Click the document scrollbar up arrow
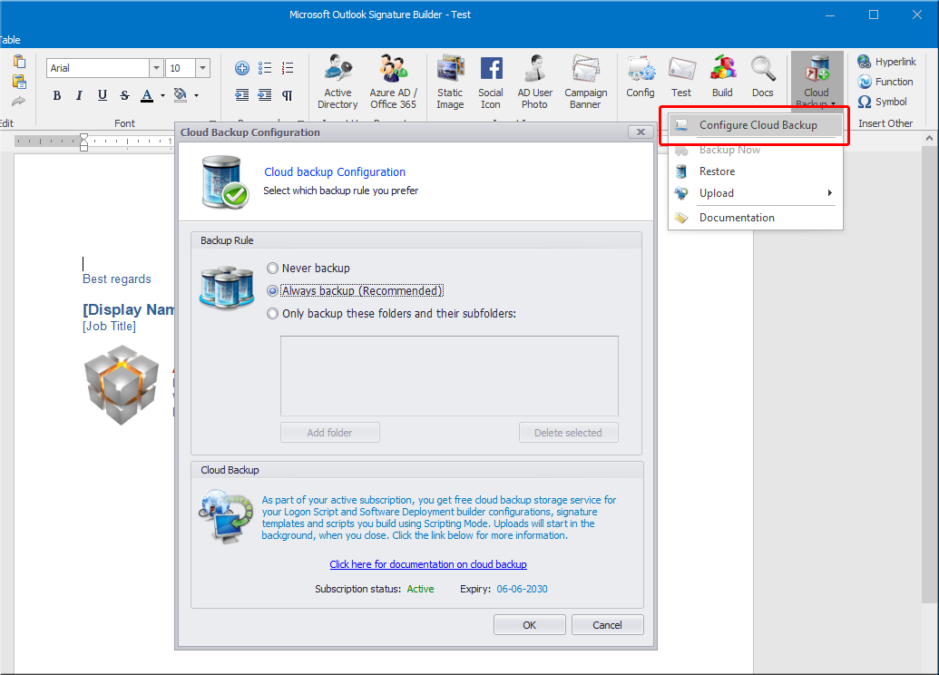The height and width of the screenshot is (675, 939). [929, 138]
